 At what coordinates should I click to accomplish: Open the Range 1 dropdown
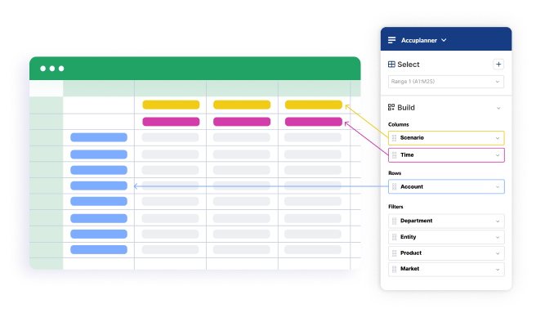446,82
